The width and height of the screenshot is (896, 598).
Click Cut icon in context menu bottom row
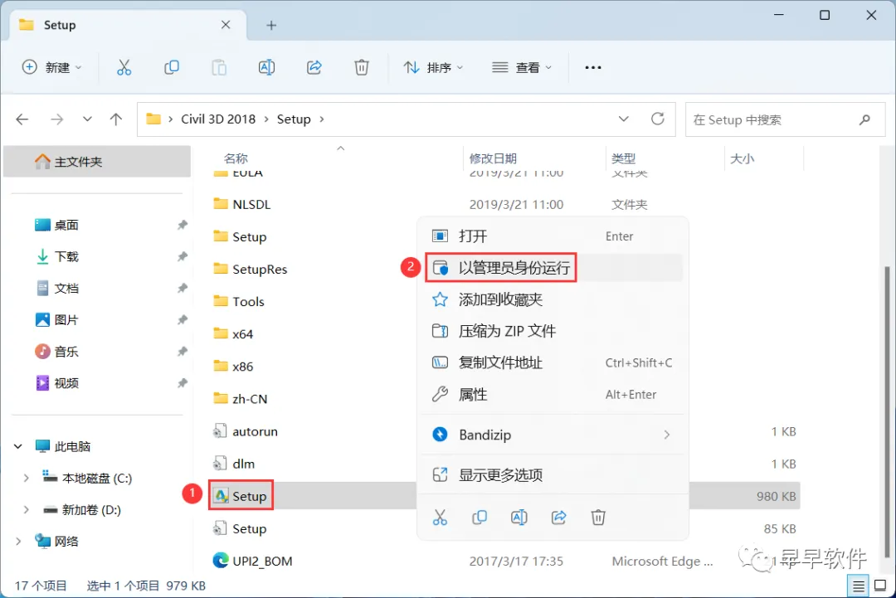tap(440, 518)
